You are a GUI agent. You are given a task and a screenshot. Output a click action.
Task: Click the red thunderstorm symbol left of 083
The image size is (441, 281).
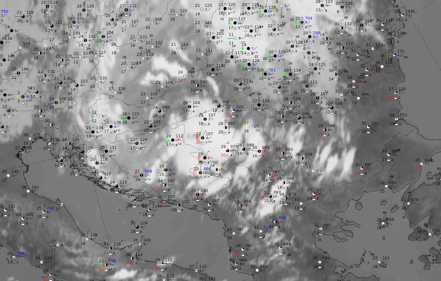pos(277,153)
